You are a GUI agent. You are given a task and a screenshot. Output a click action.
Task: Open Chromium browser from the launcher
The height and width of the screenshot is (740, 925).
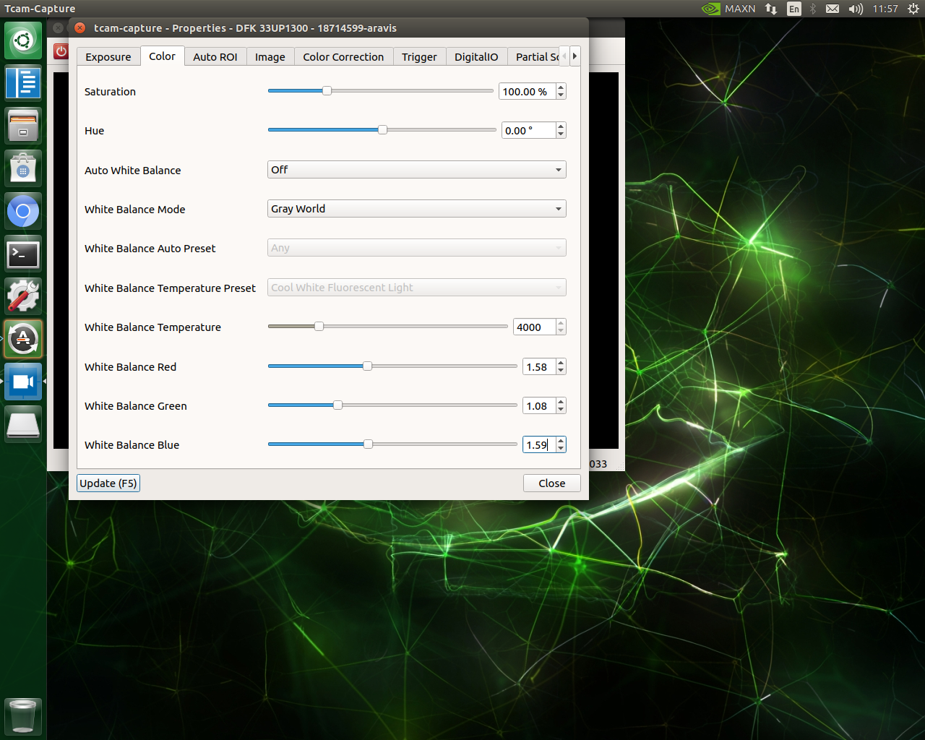[x=23, y=211]
